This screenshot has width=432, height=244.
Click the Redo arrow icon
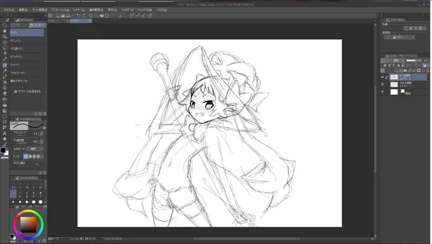click(x=84, y=16)
